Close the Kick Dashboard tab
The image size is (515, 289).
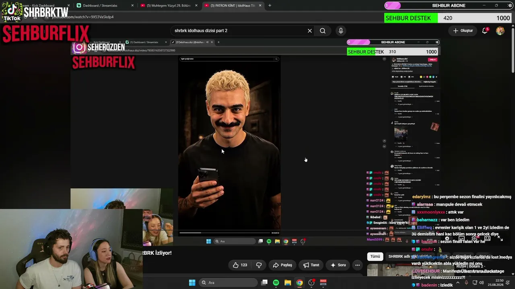click(x=68, y=6)
